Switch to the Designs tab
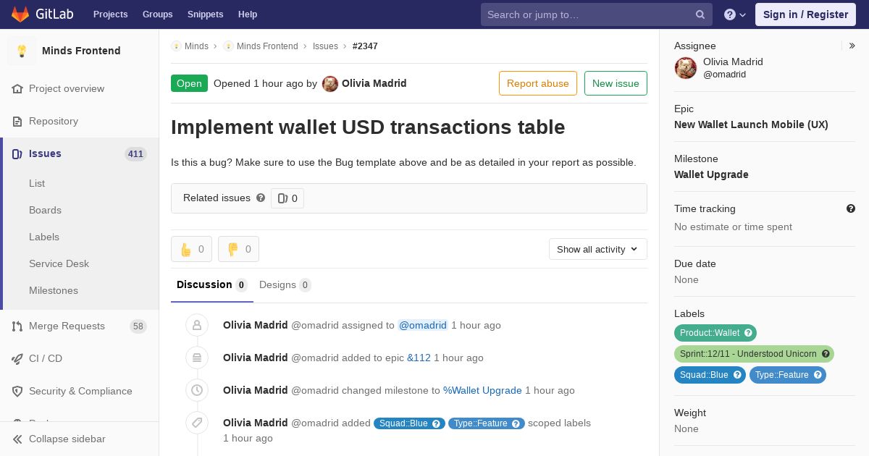Image resolution: width=869 pixels, height=456 pixels. [285, 285]
